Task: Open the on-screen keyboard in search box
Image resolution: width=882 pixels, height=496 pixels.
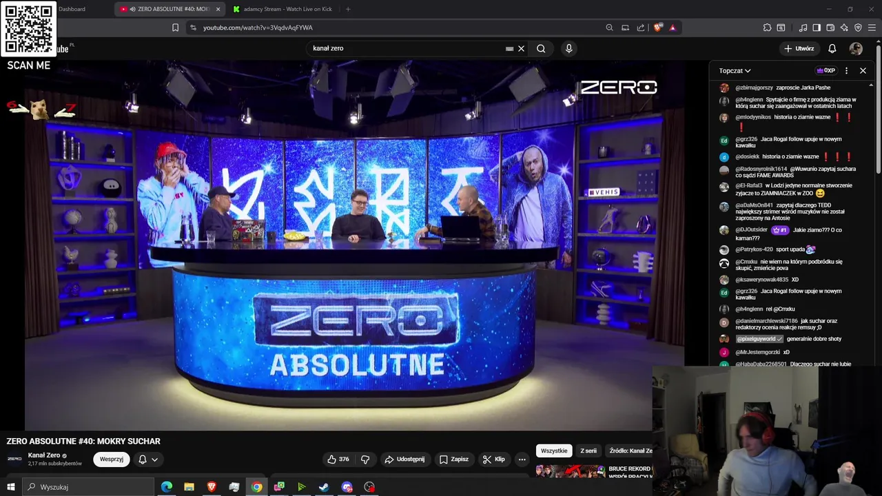Action: 509,49
